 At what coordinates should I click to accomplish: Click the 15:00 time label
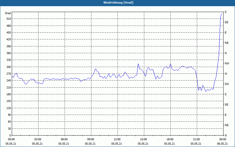point(144,139)
